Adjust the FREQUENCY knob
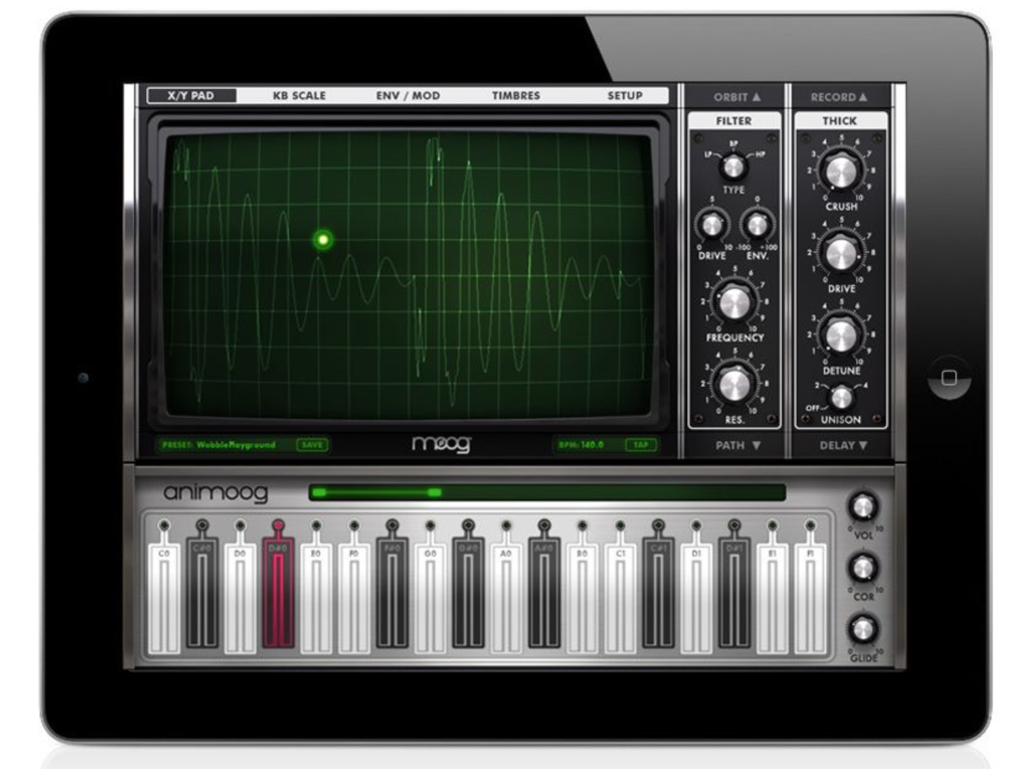This screenshot has width=1033, height=774. [x=735, y=302]
